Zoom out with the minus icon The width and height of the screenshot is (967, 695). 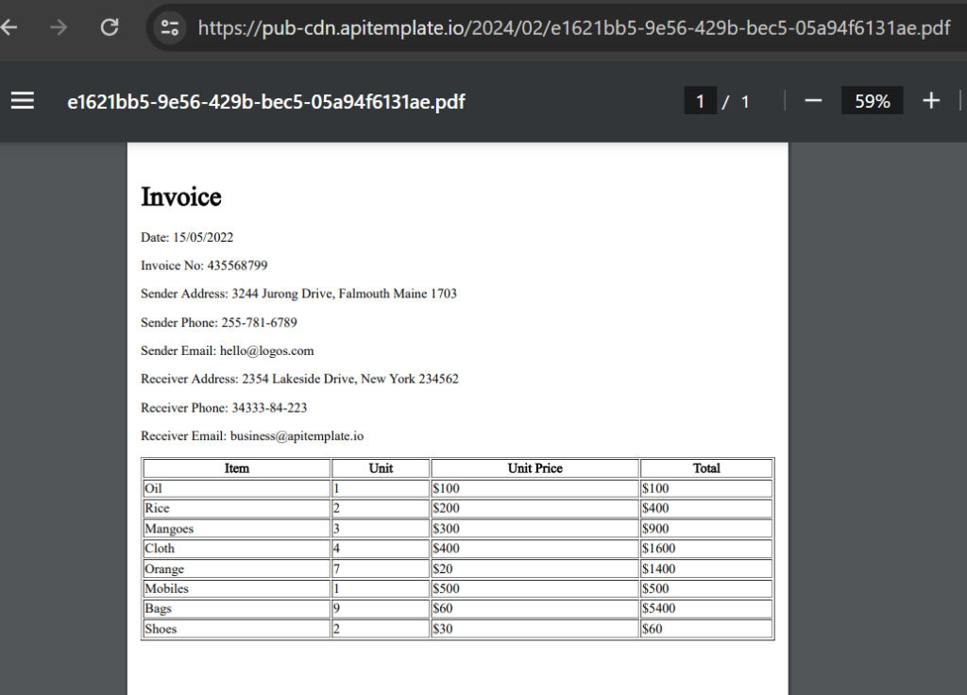click(813, 100)
